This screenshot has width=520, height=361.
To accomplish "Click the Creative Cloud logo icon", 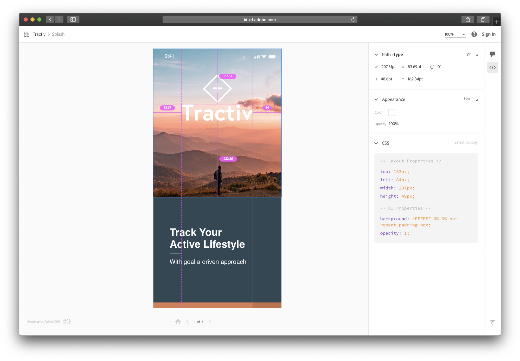I will (x=67, y=321).
